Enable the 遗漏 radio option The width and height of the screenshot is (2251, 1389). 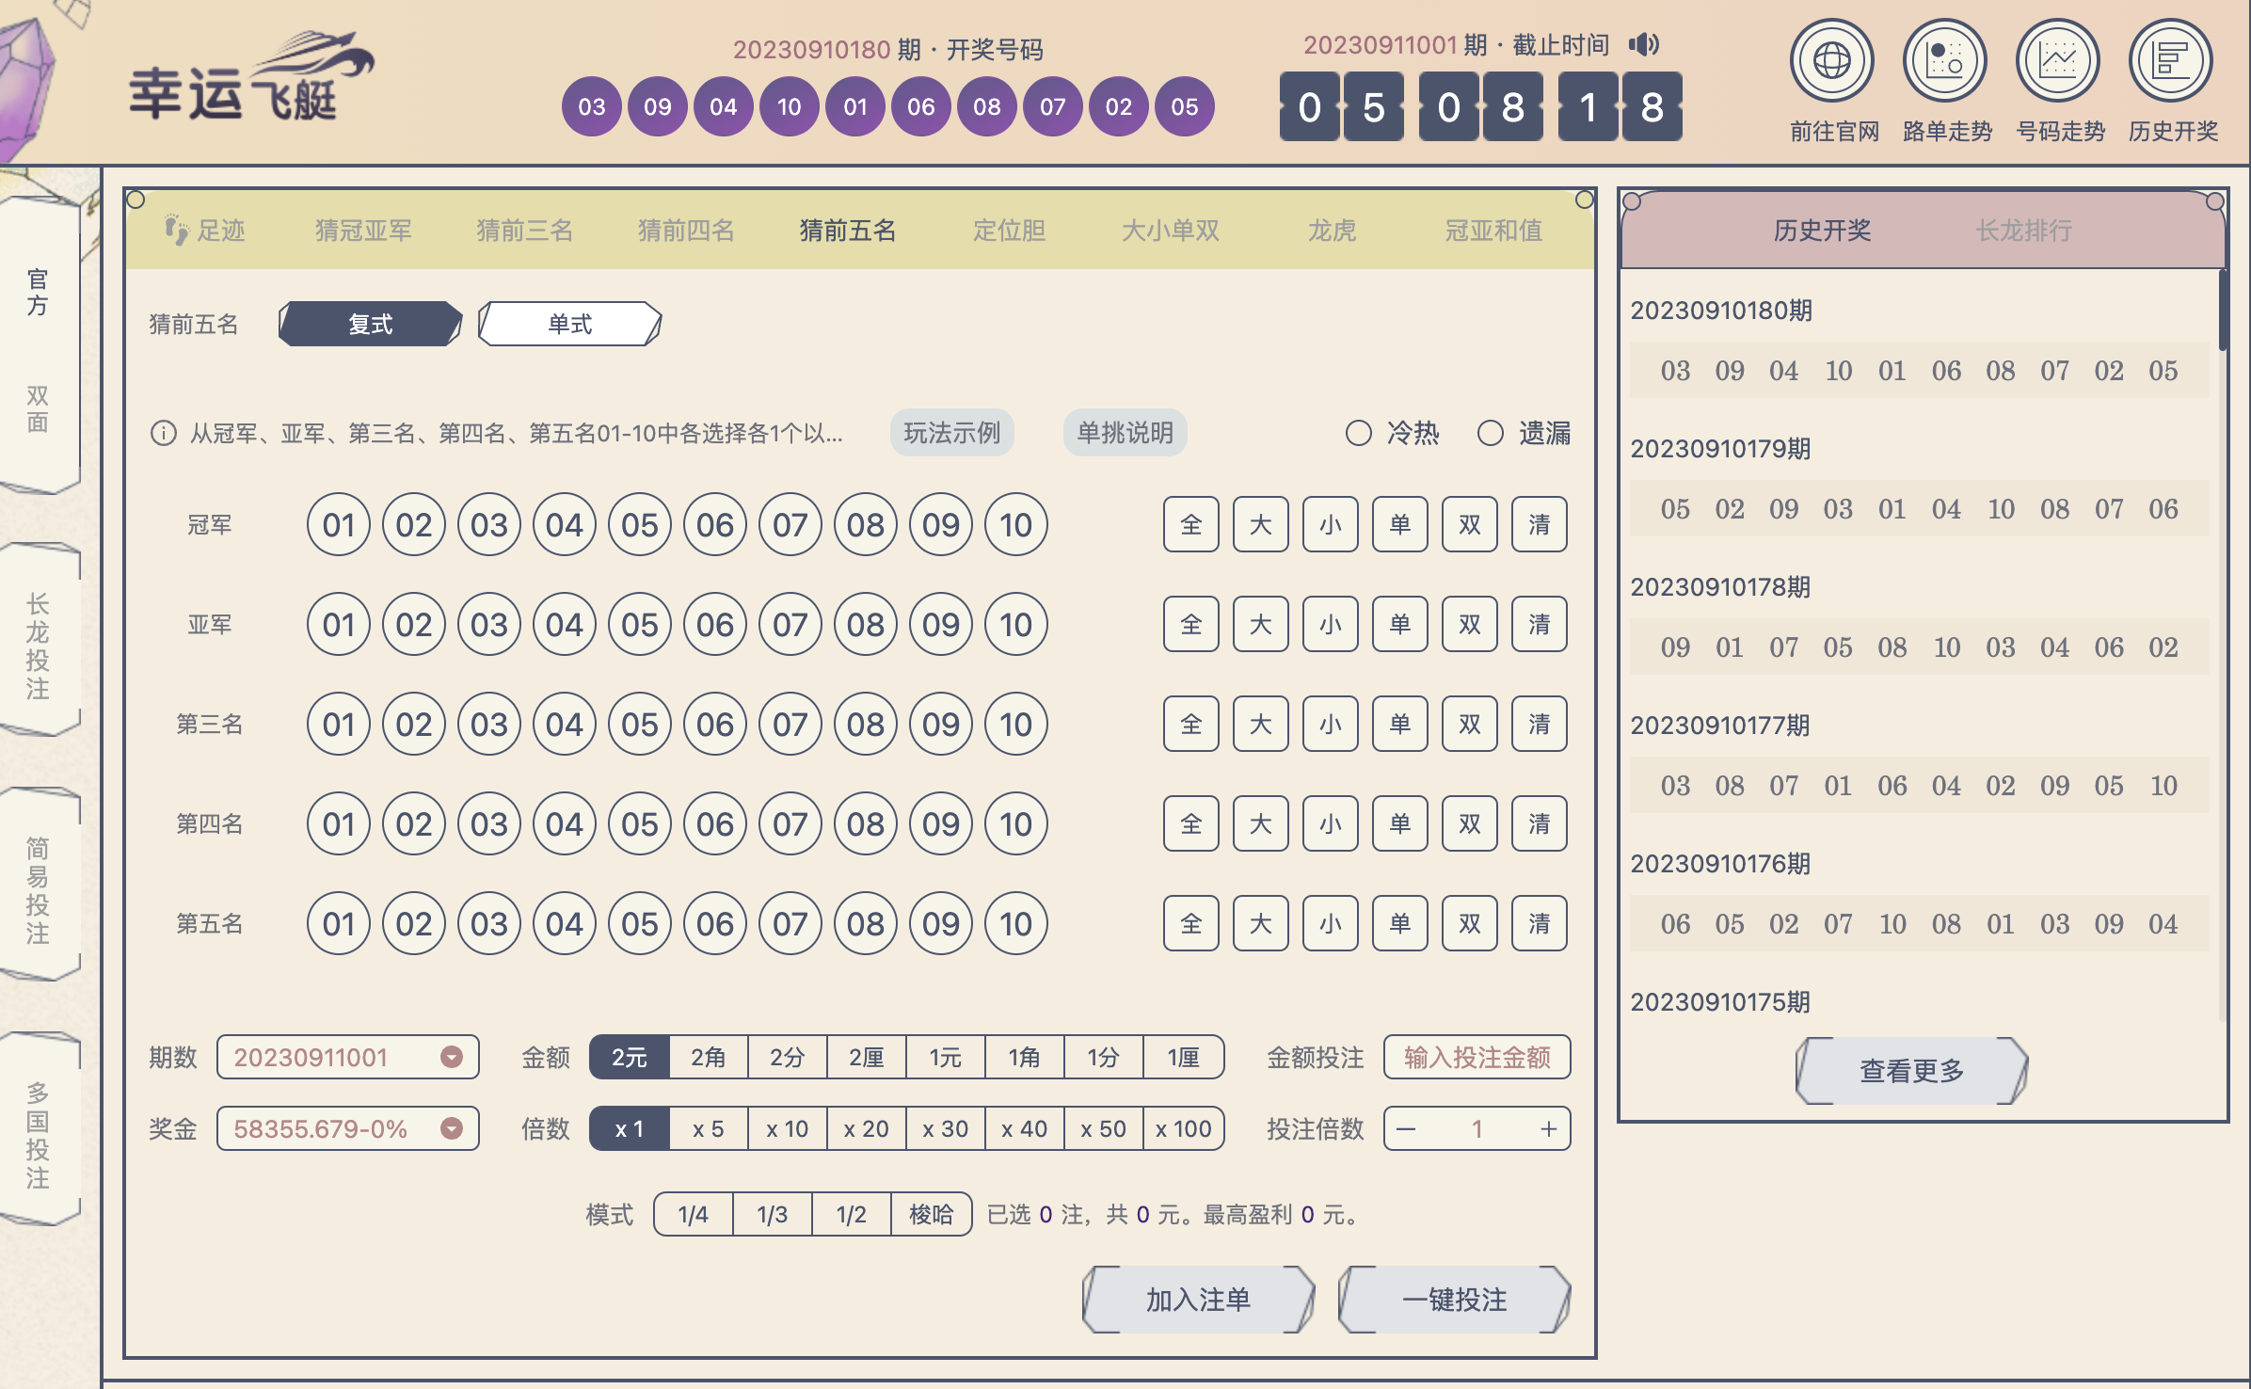(1490, 433)
